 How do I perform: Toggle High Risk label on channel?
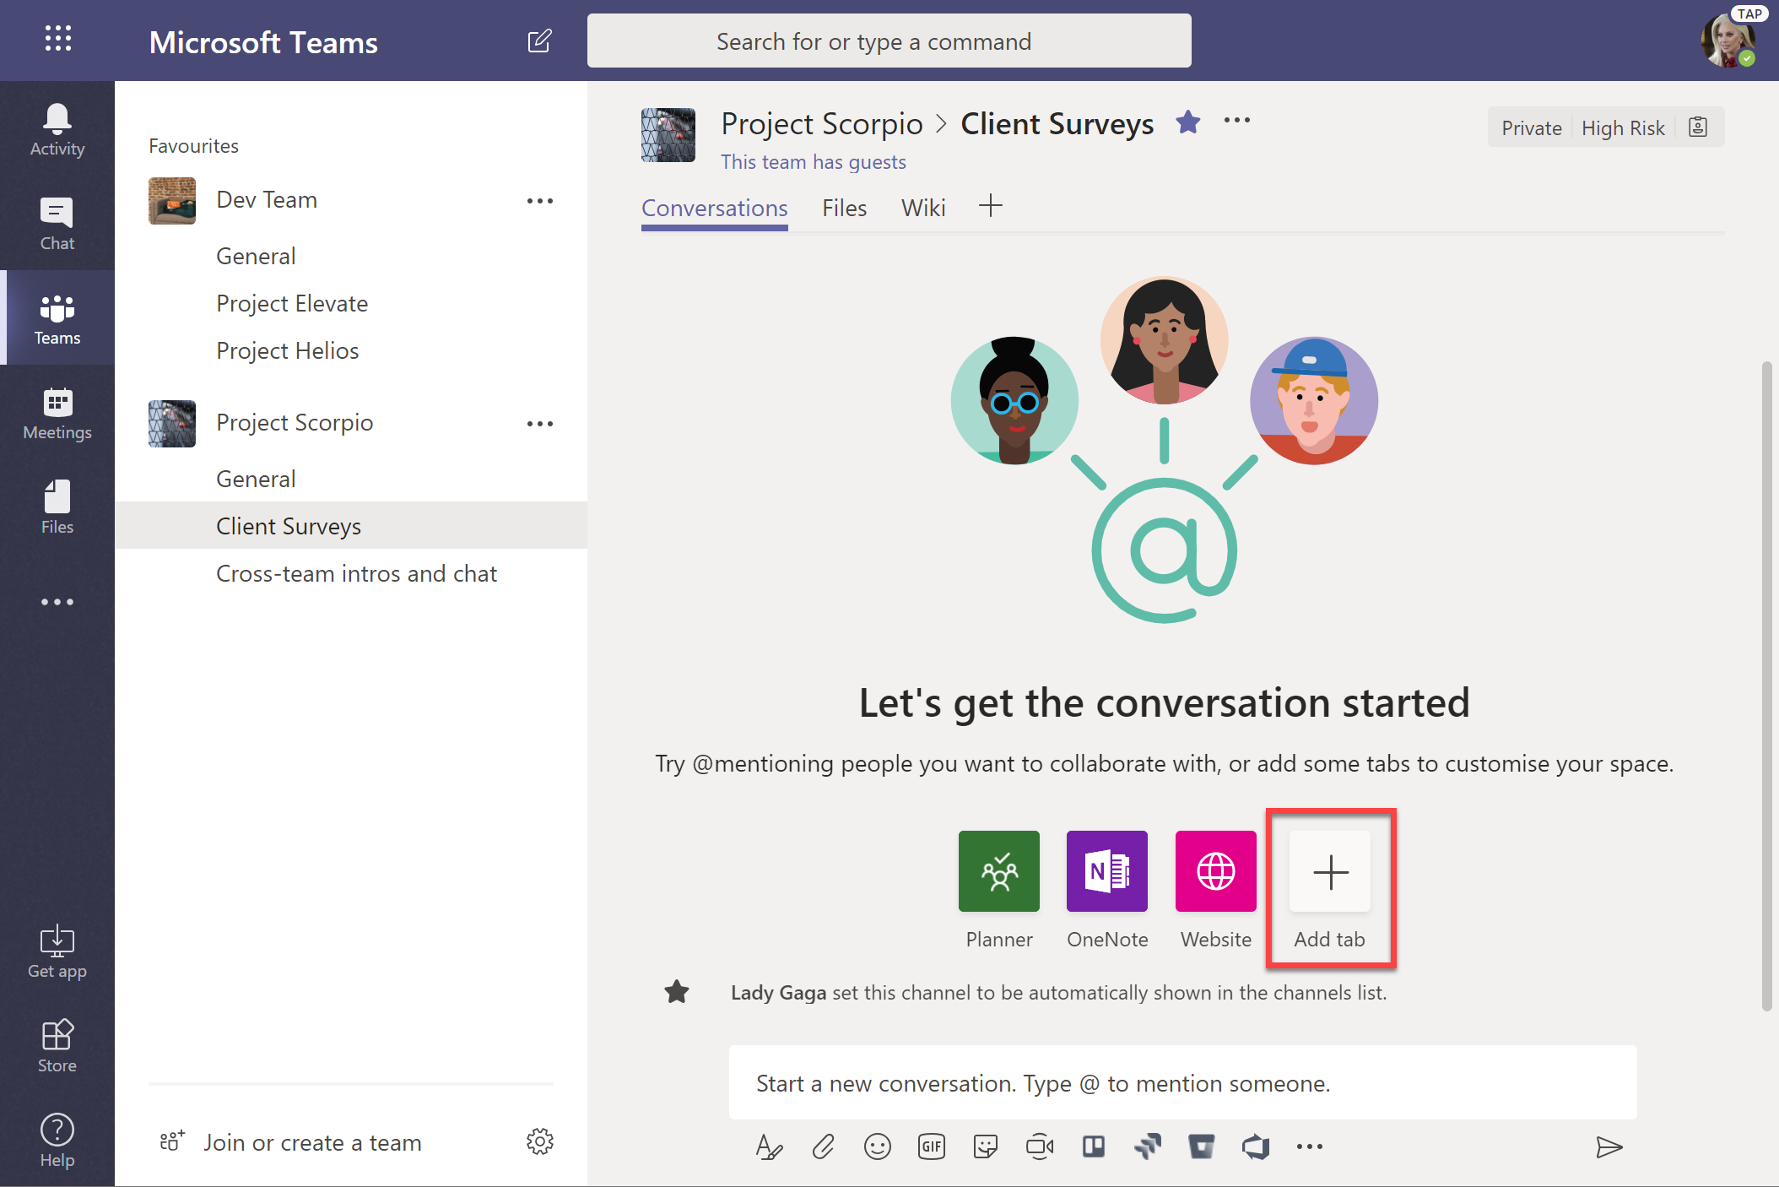[x=1621, y=126]
